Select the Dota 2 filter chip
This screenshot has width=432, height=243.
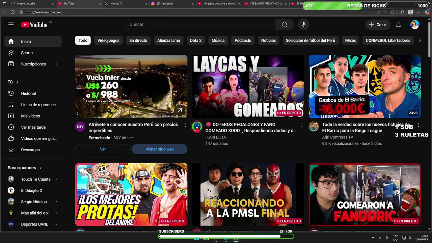(x=196, y=40)
